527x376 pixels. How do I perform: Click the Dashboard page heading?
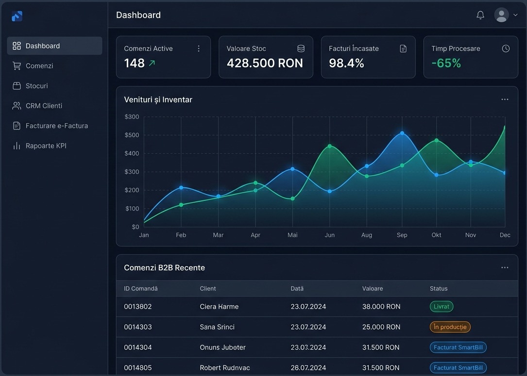tap(138, 15)
